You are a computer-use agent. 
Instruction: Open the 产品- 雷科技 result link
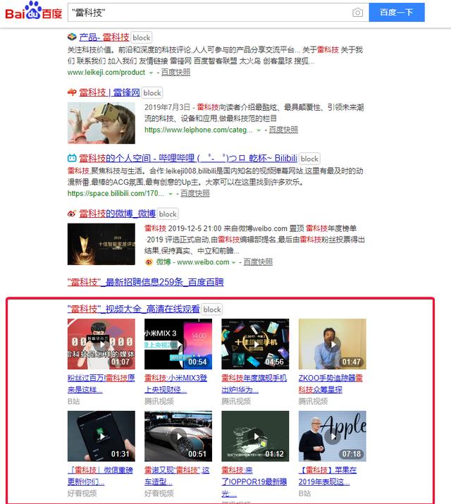pyautogui.click(x=104, y=37)
